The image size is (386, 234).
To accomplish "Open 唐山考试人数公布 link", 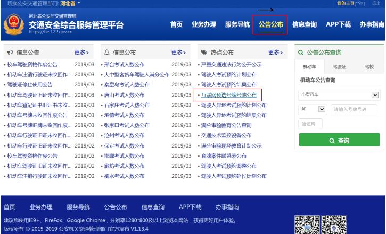I will (124, 95).
